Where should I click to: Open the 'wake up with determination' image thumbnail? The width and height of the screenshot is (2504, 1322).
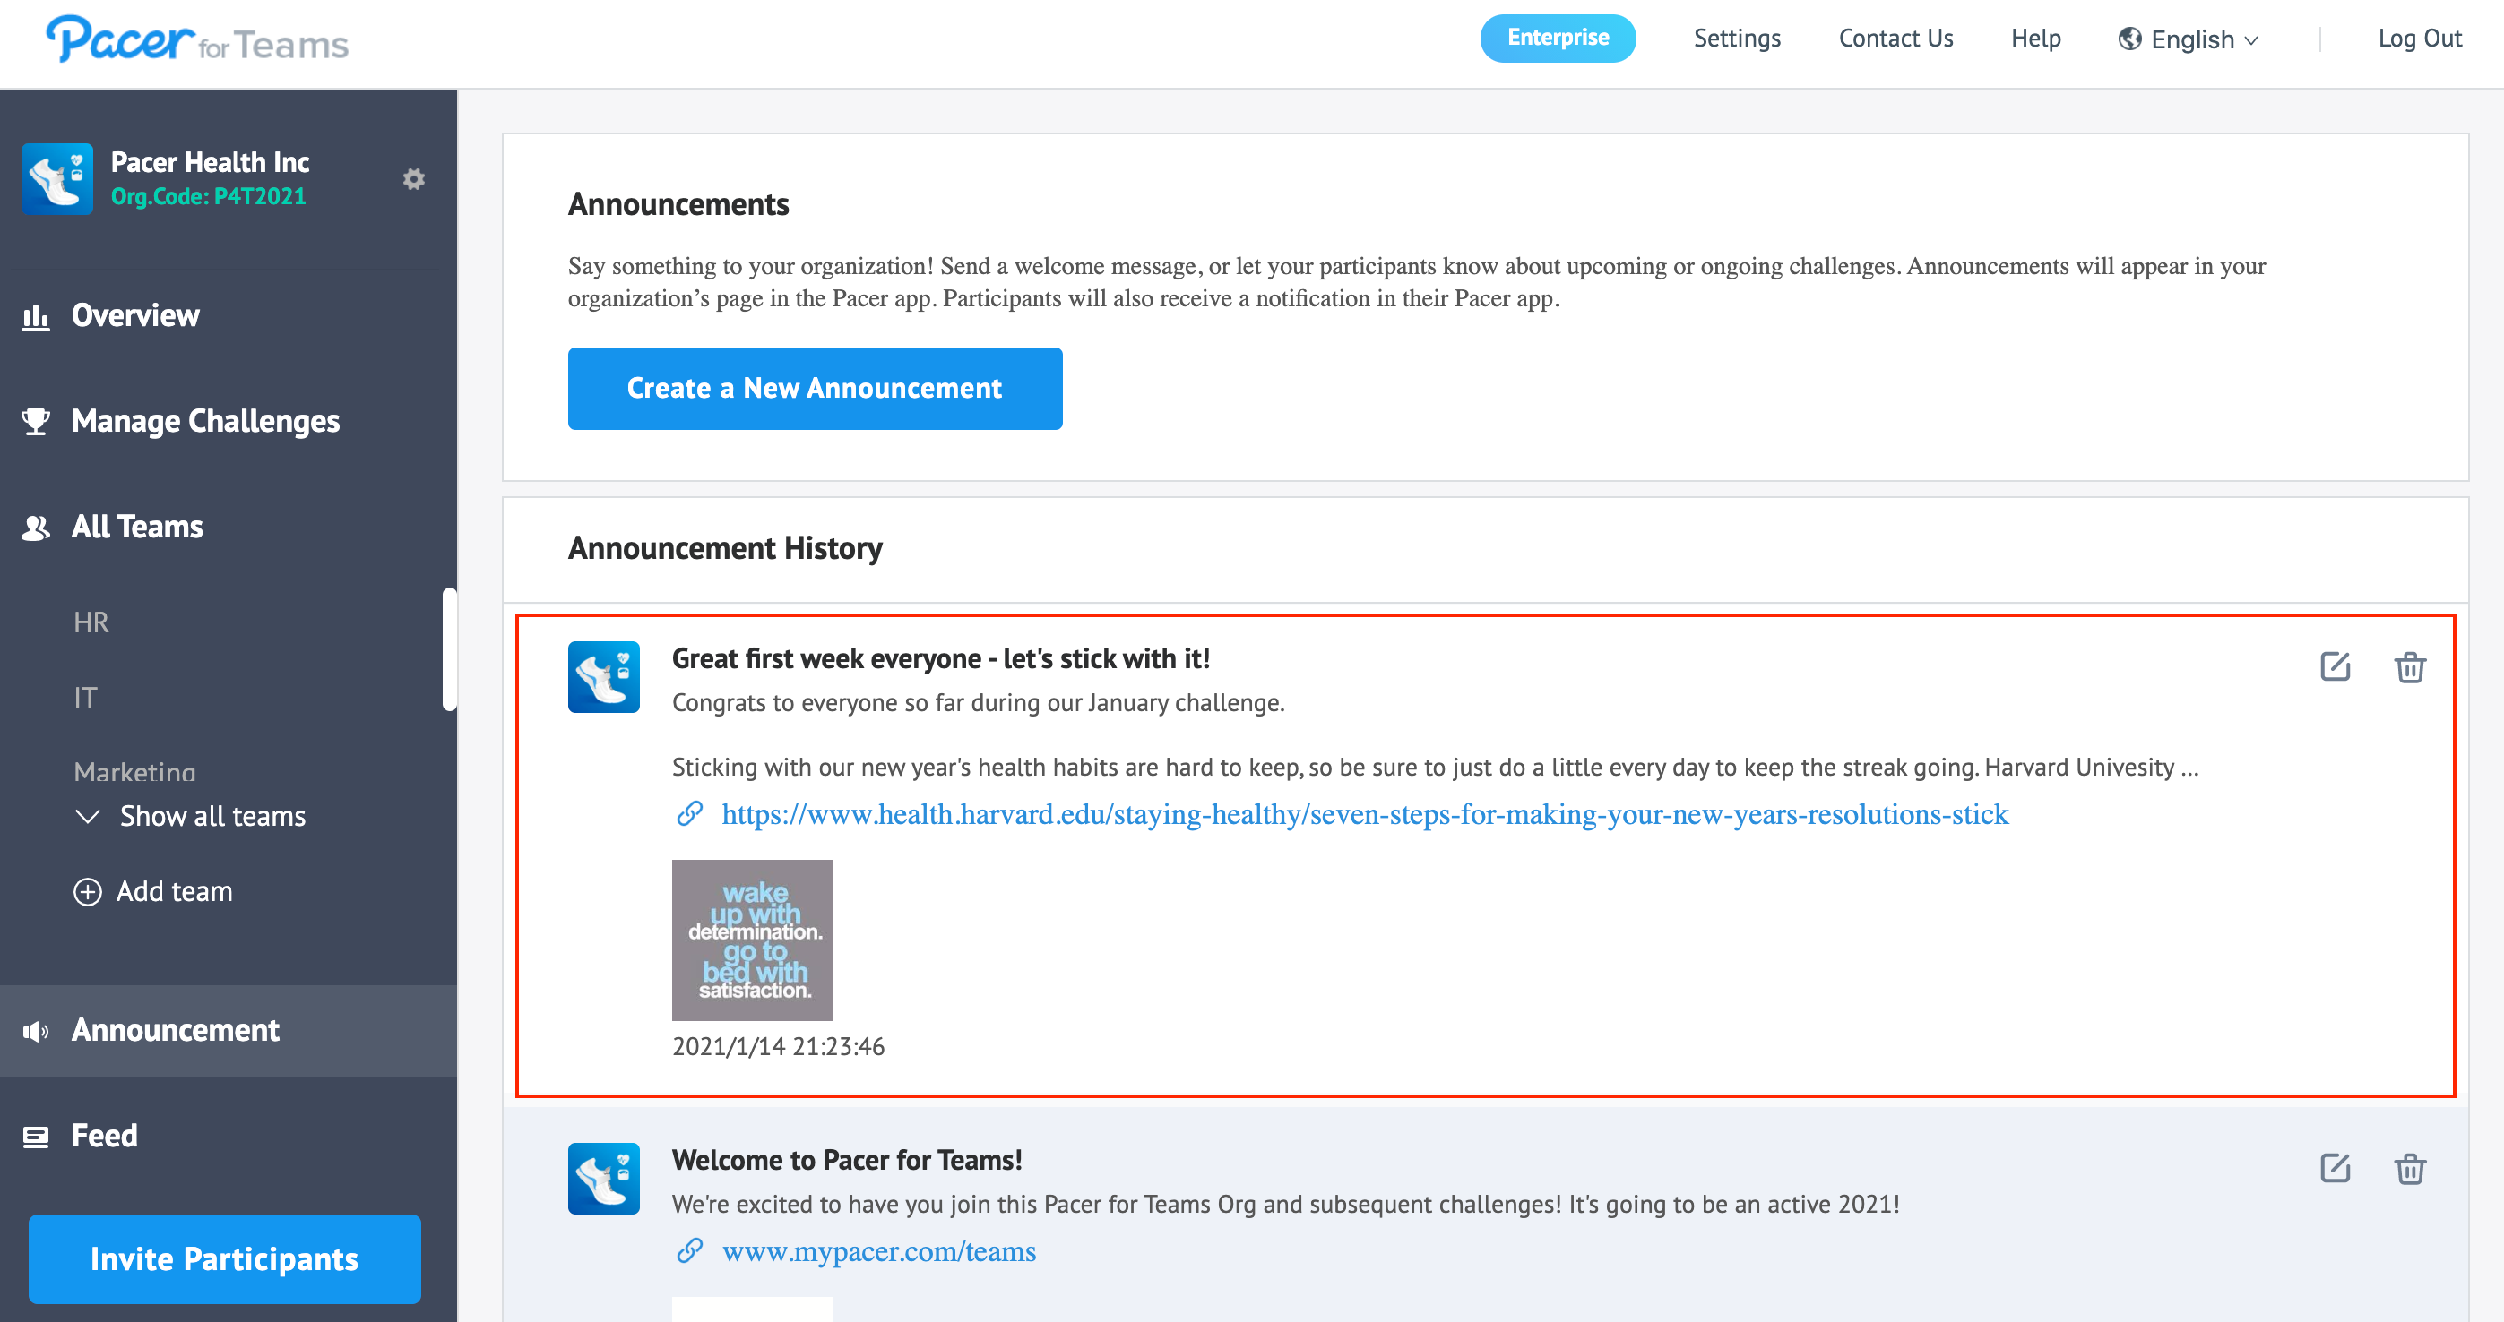coord(753,940)
